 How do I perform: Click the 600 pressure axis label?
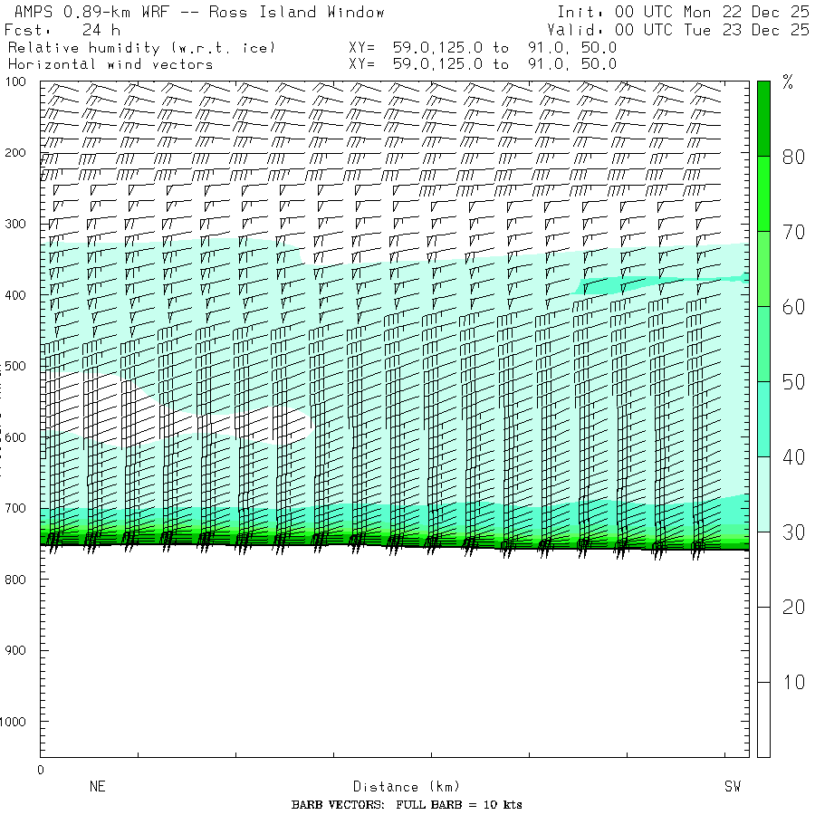(15, 437)
